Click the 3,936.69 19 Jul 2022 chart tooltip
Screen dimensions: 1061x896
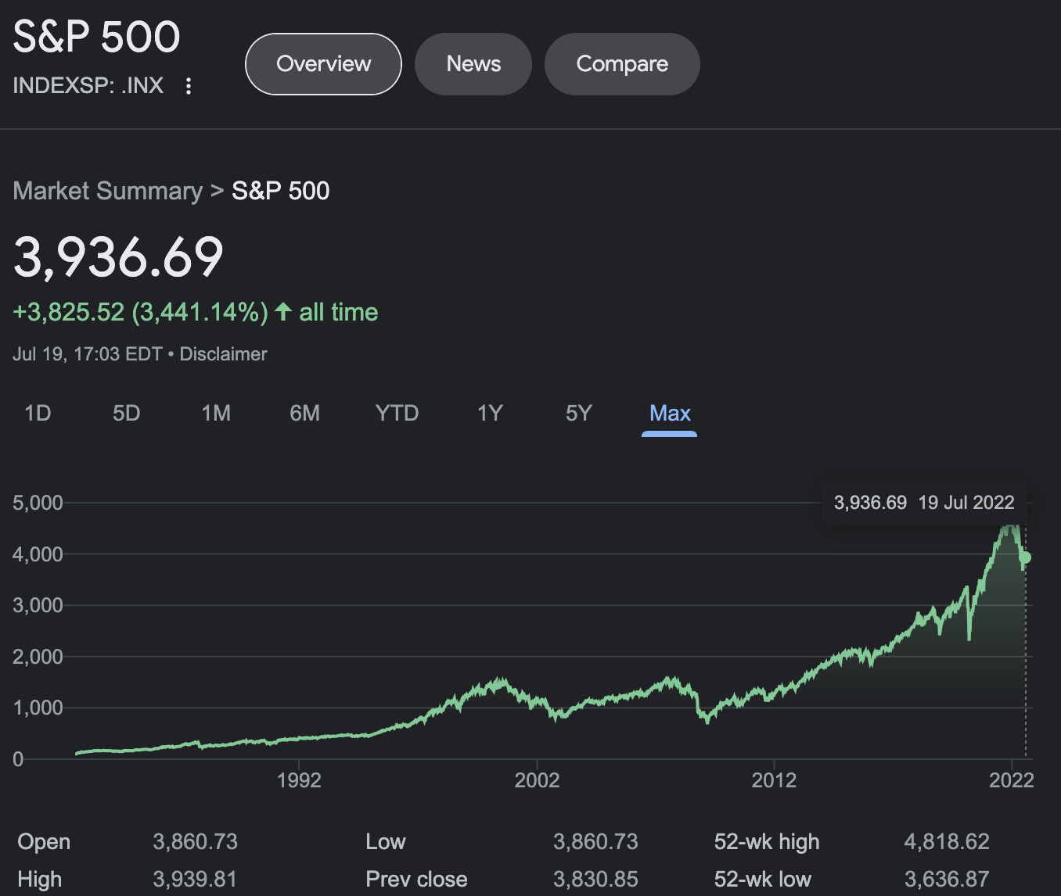pyautogui.click(x=924, y=503)
